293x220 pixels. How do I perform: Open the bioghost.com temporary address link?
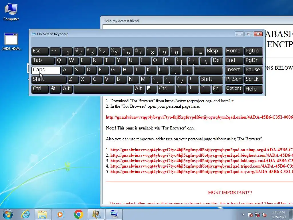[202, 155]
